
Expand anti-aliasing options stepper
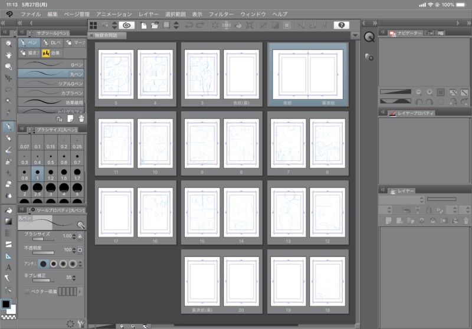80,264
